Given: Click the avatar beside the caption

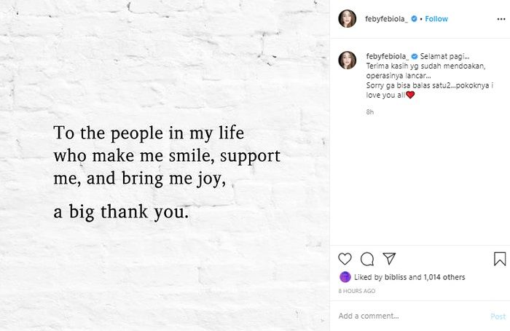Looking at the screenshot, I should tap(348, 60).
